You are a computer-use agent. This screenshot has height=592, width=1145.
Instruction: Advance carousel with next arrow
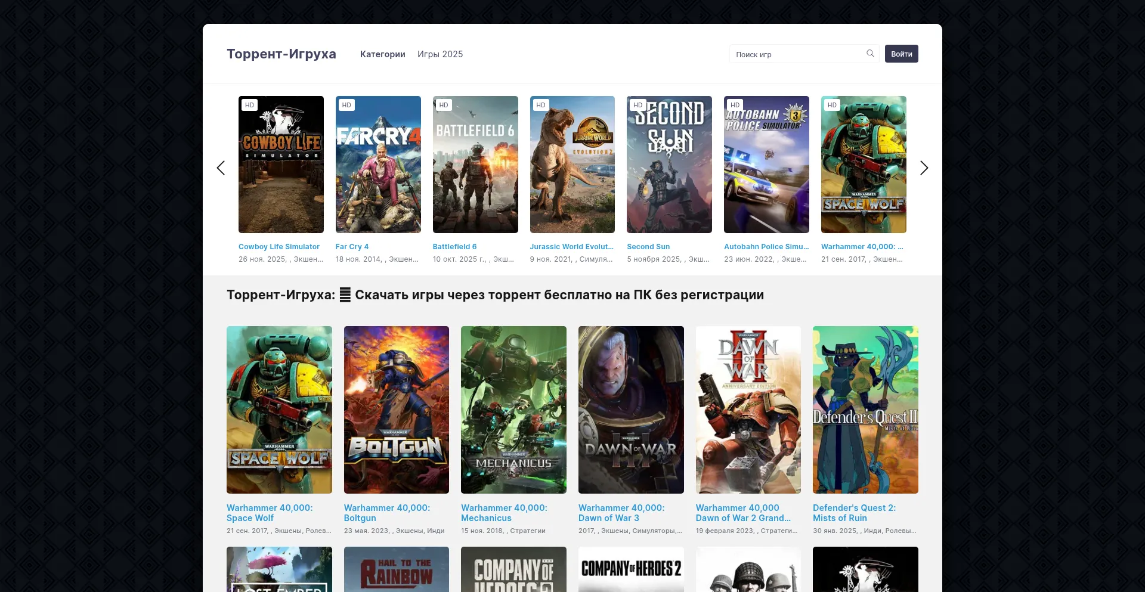tap(924, 168)
